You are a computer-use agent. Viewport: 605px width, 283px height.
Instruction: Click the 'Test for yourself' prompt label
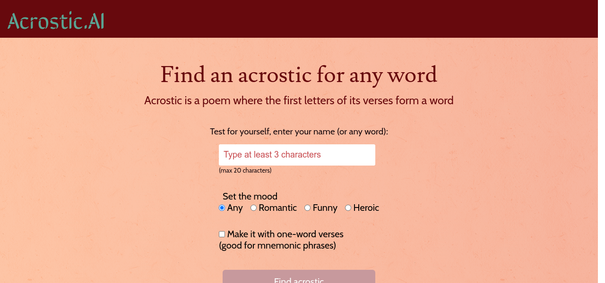pyautogui.click(x=299, y=132)
